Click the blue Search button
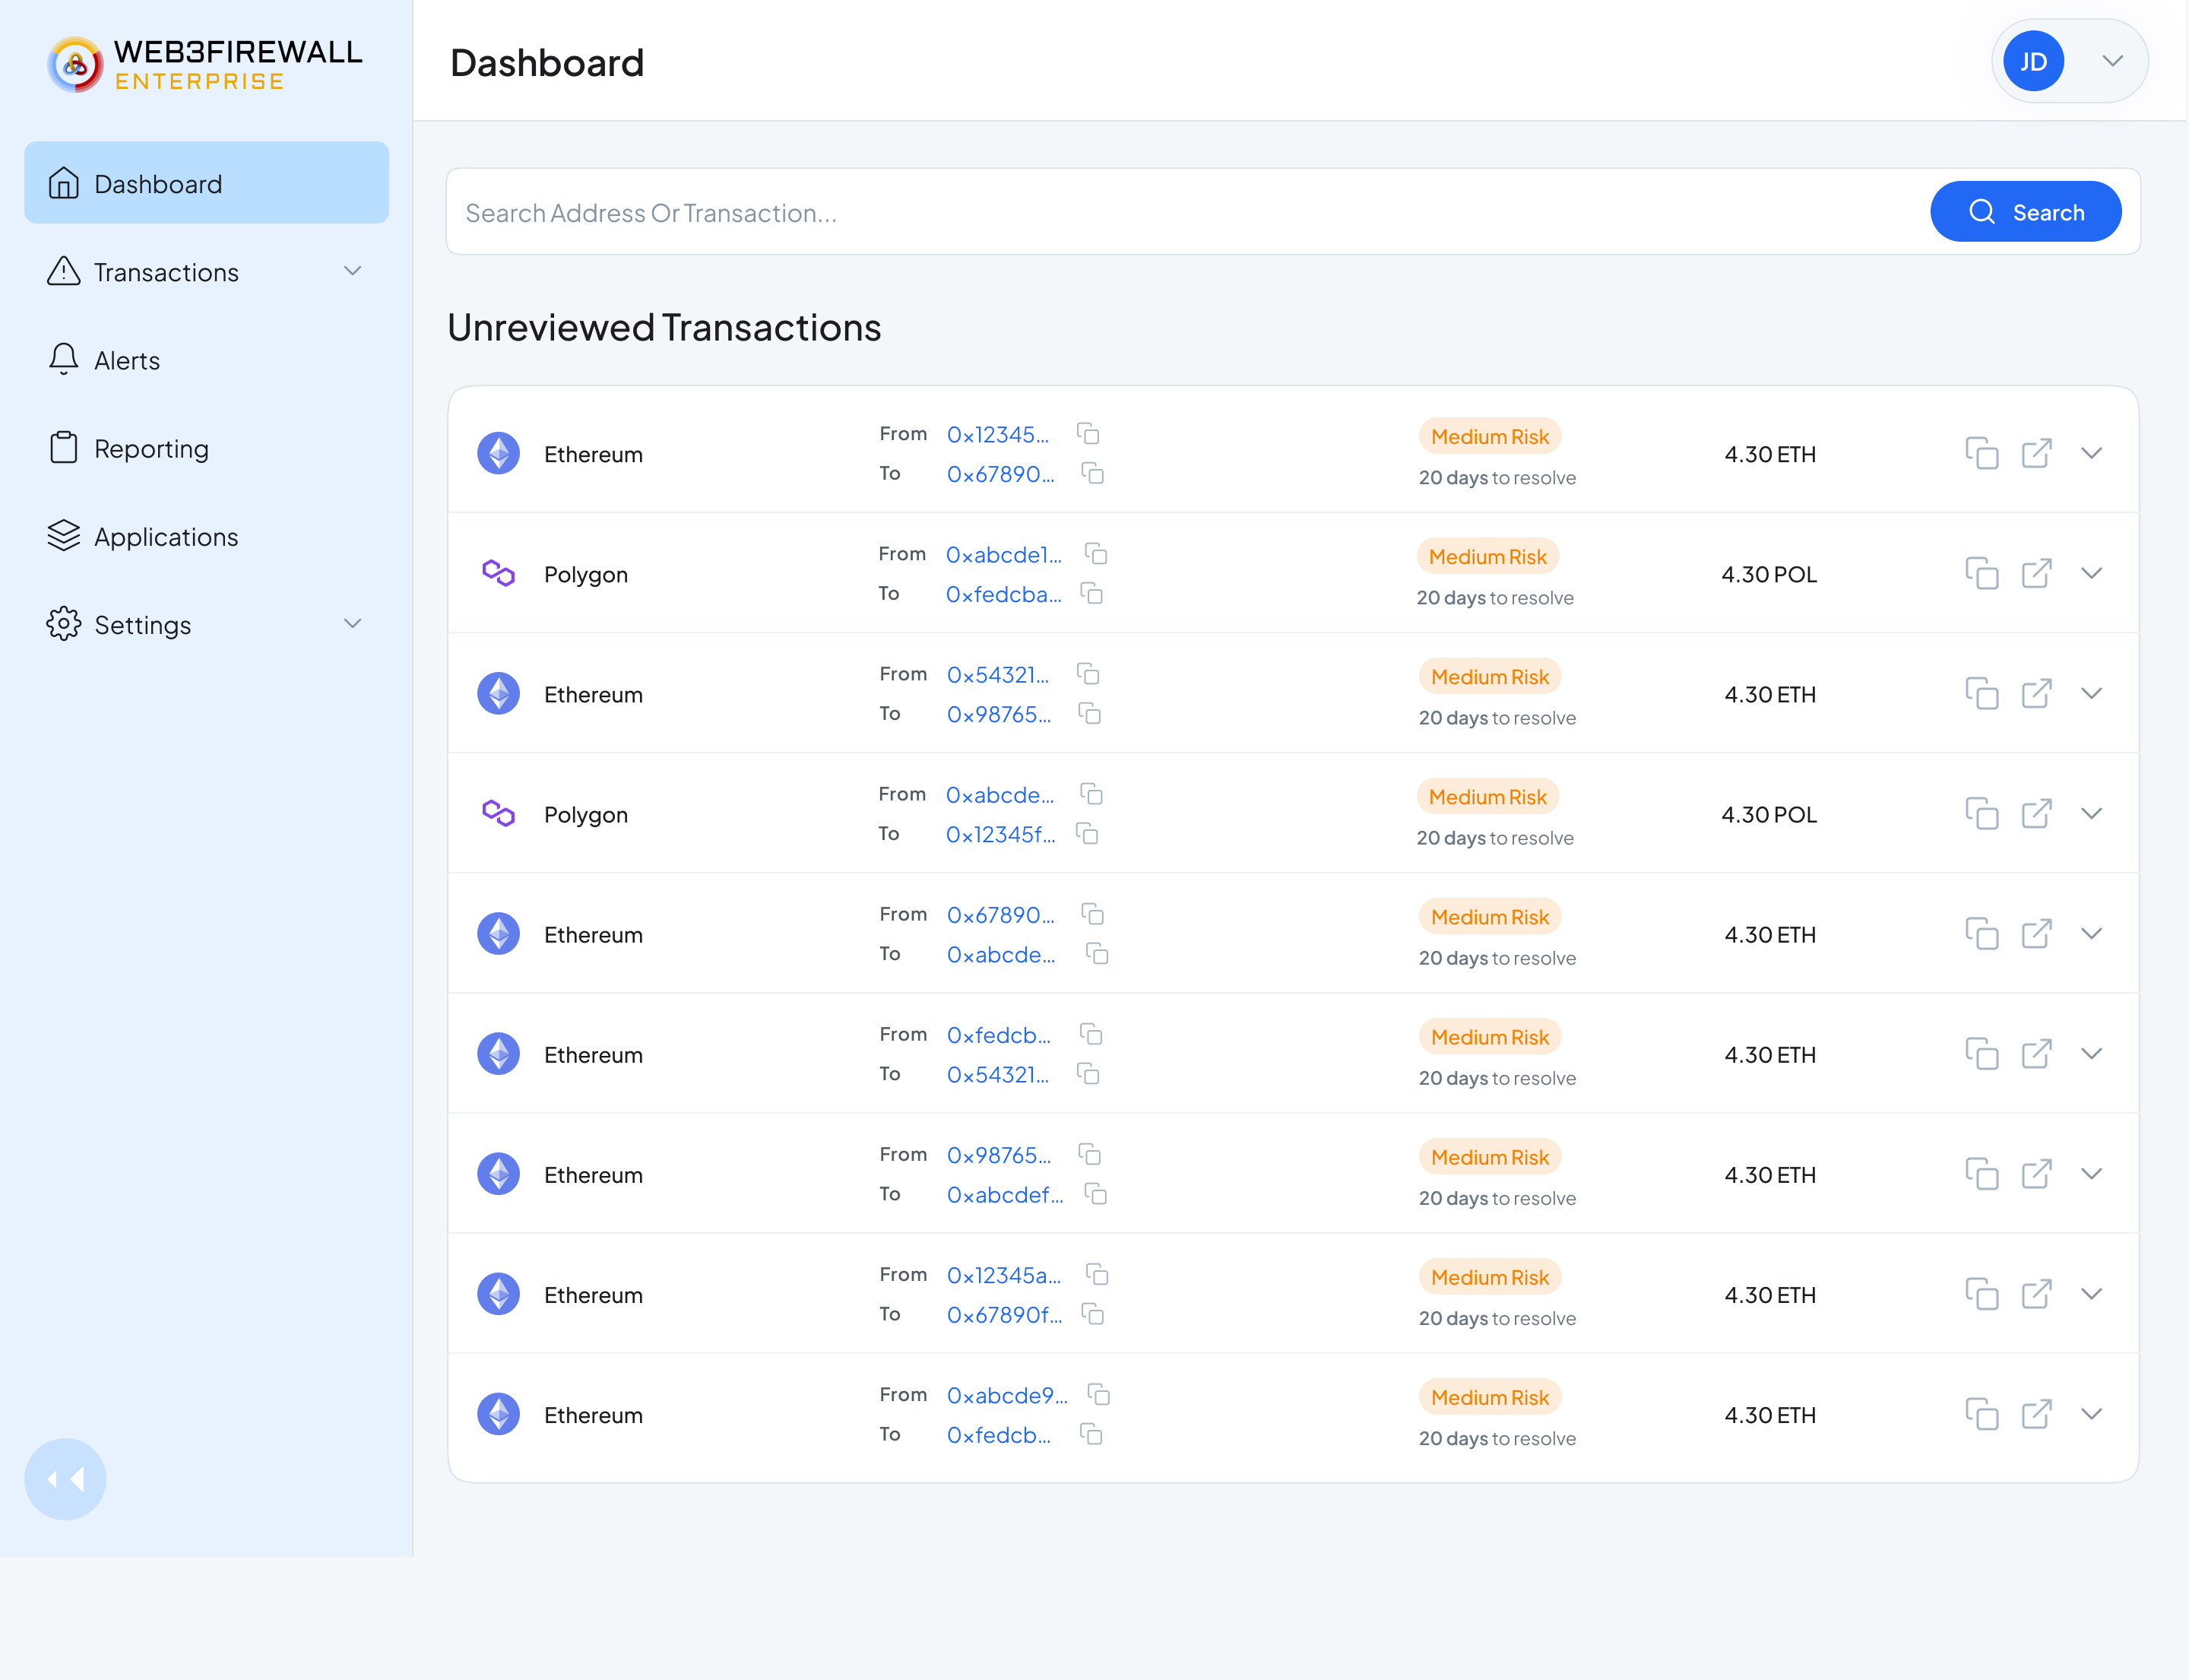Image resolution: width=2189 pixels, height=1680 pixels. point(2025,212)
